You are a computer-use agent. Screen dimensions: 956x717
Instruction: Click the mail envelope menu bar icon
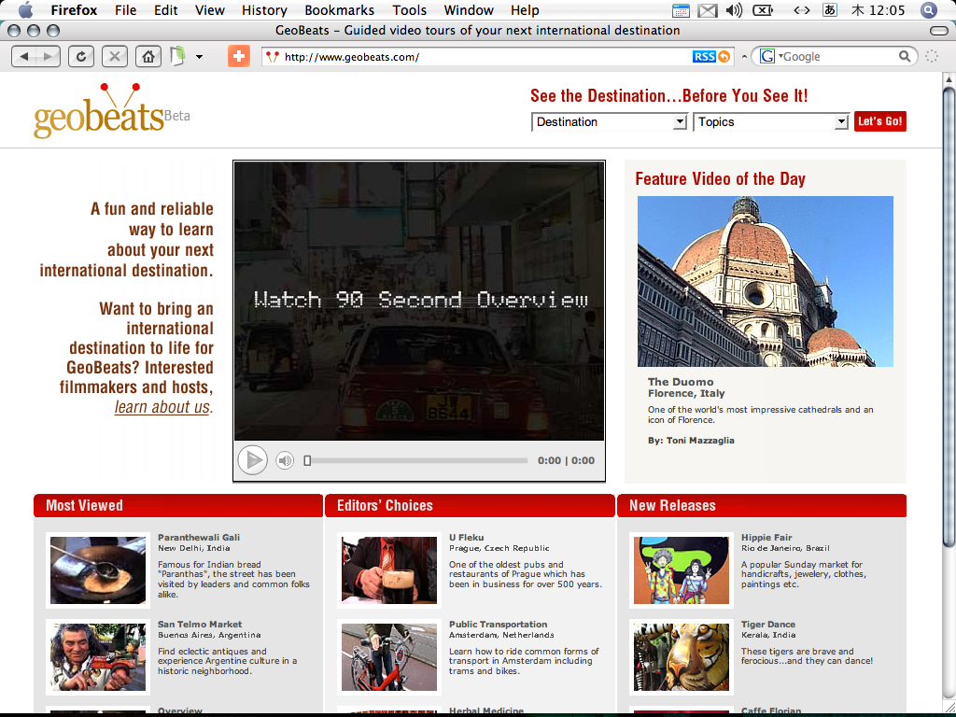click(708, 10)
